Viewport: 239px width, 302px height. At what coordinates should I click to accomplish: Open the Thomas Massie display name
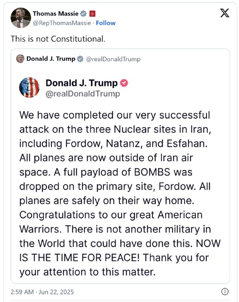tap(56, 14)
